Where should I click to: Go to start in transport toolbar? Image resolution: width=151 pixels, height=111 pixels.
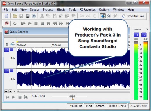(x=48, y=23)
